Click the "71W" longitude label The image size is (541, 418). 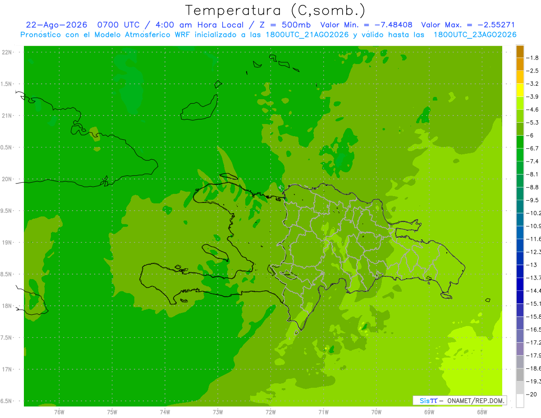point(324,412)
